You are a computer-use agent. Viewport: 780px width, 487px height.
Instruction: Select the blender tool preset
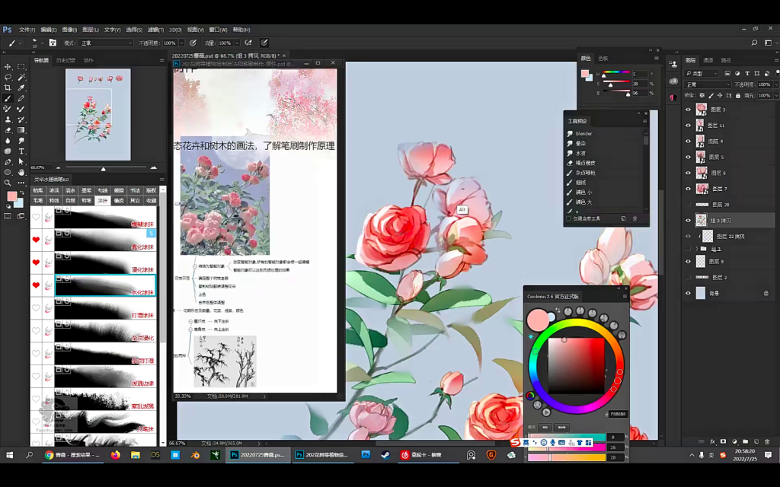pyautogui.click(x=583, y=133)
